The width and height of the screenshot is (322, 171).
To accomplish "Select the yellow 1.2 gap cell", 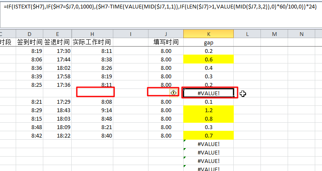I will click(208, 110).
